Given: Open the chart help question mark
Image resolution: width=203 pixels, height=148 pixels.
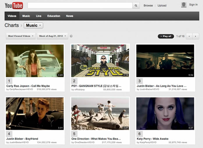Looking at the screenshot, I should click(x=71, y=36).
